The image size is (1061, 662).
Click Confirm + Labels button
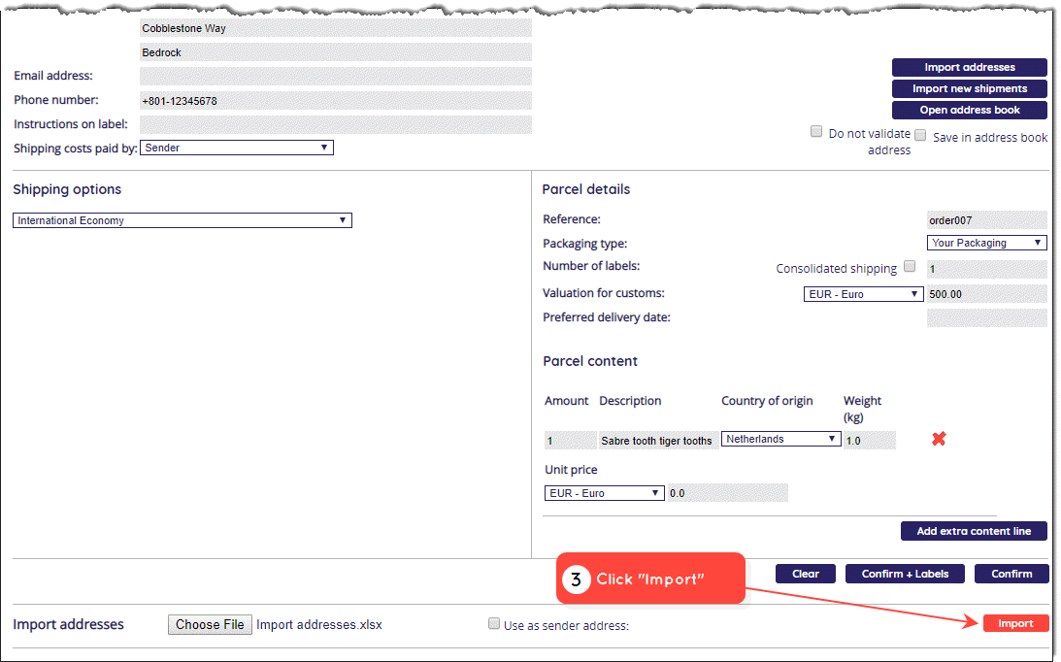click(905, 574)
